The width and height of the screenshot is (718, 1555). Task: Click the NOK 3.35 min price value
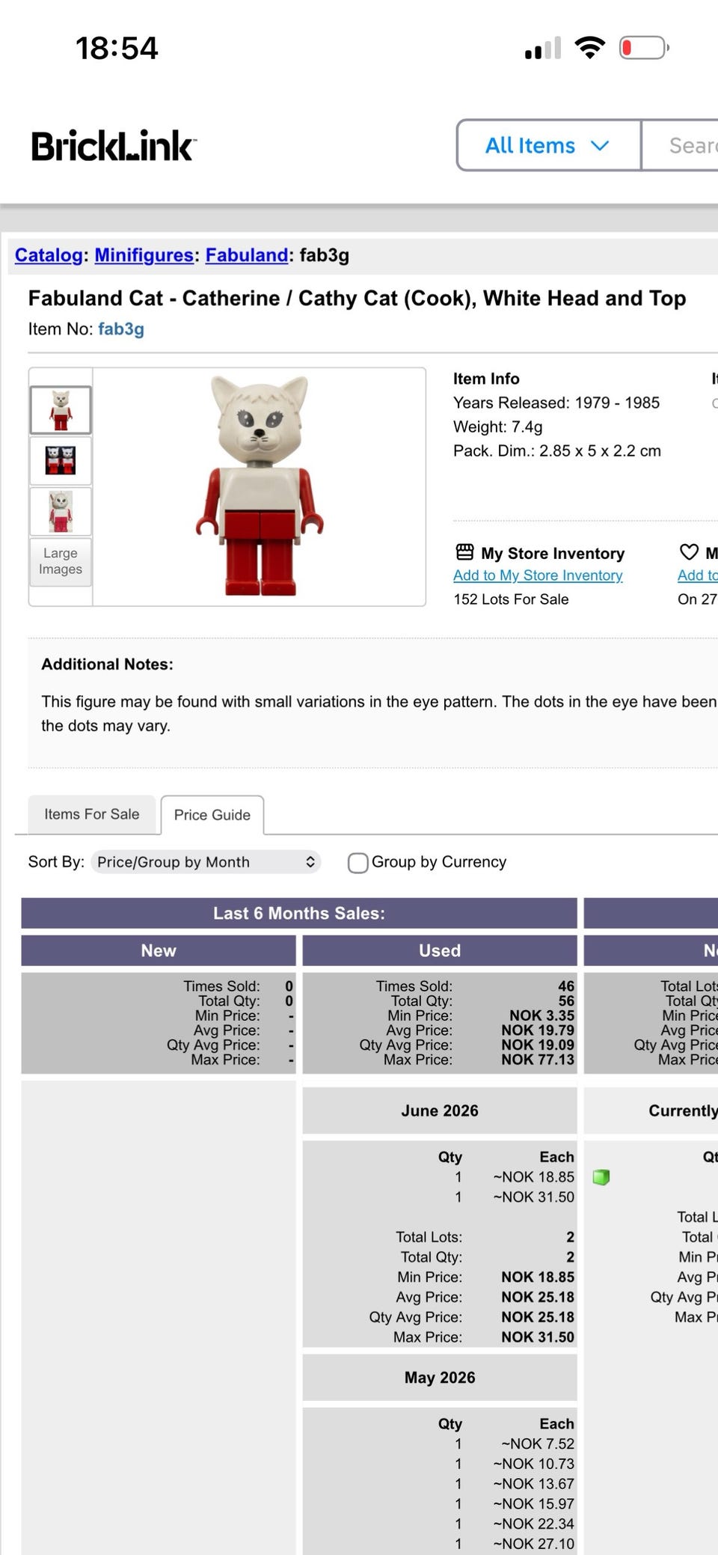pyautogui.click(x=542, y=1016)
